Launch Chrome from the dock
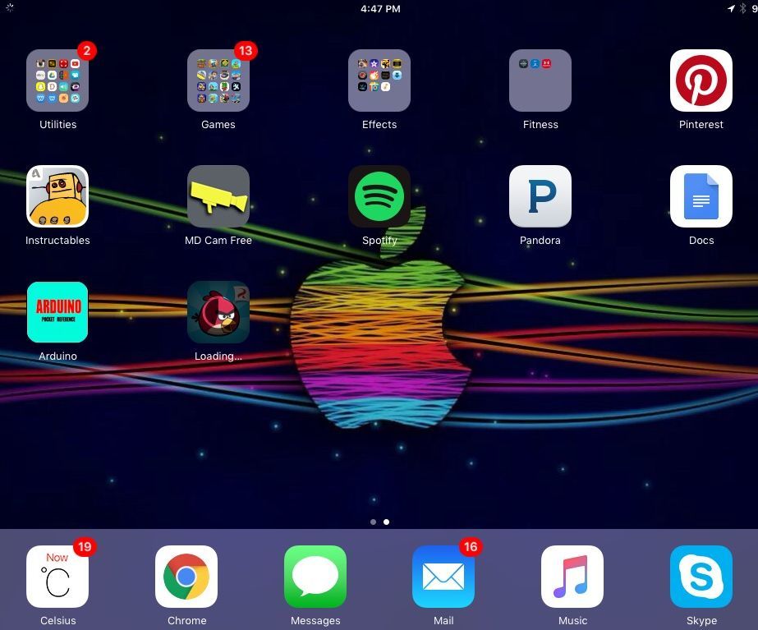Image resolution: width=758 pixels, height=630 pixels. (x=186, y=577)
